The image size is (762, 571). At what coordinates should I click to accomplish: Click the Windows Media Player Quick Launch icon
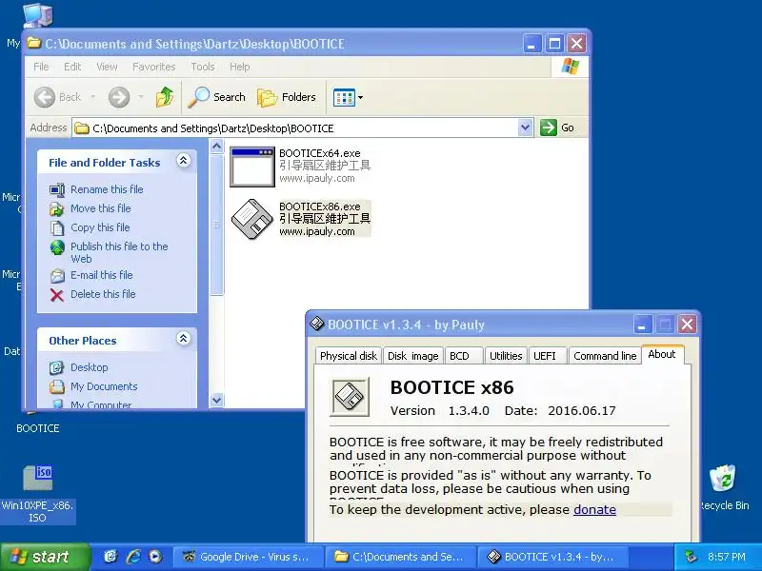click(x=155, y=557)
